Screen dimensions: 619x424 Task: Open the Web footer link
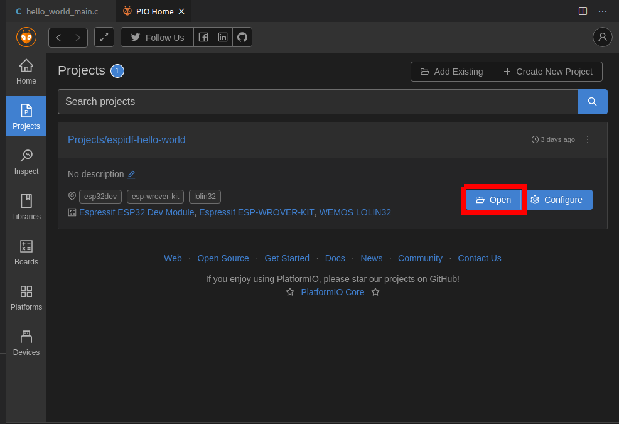173,258
